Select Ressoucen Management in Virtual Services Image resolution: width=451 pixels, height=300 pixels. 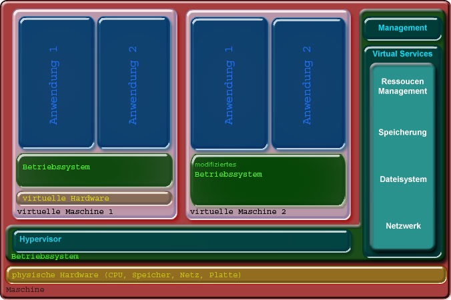tap(402, 86)
